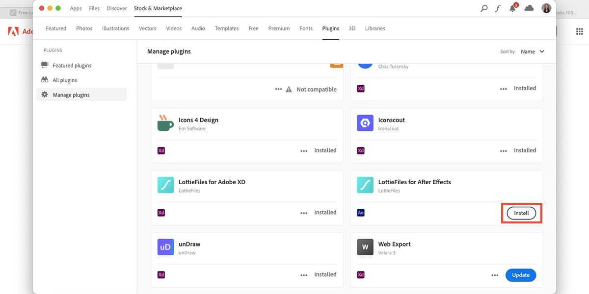Click the "Iconscout" plugin title

pos(392,120)
